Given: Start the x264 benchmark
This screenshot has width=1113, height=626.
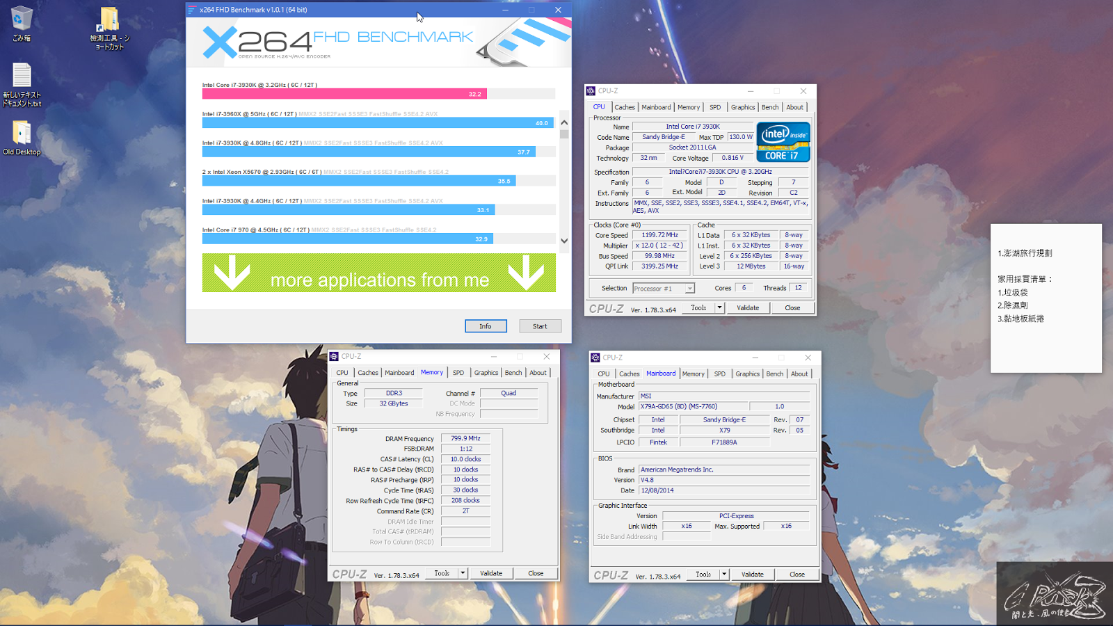Looking at the screenshot, I should [x=540, y=326].
